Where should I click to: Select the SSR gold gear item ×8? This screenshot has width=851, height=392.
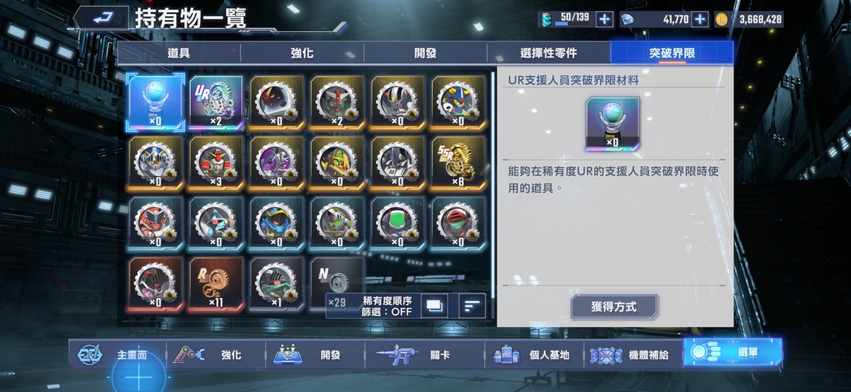[459, 163]
